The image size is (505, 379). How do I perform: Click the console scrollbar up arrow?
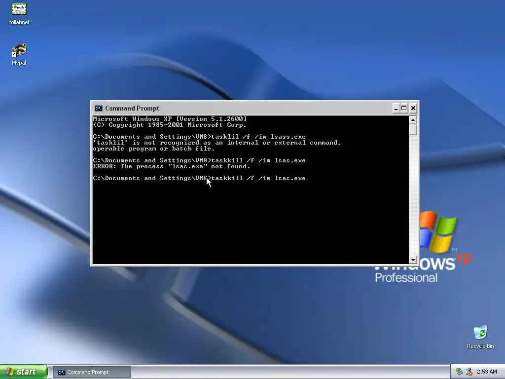tap(413, 120)
